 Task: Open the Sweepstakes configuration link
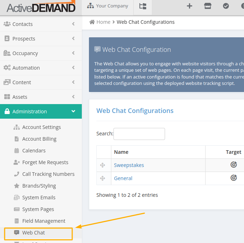pyautogui.click(x=129, y=165)
